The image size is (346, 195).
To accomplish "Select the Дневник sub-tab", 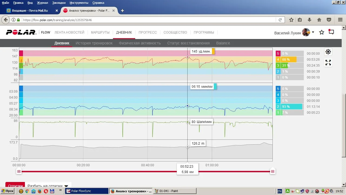I will 62,43.
